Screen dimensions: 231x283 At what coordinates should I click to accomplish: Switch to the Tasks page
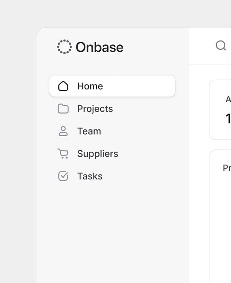click(112, 176)
